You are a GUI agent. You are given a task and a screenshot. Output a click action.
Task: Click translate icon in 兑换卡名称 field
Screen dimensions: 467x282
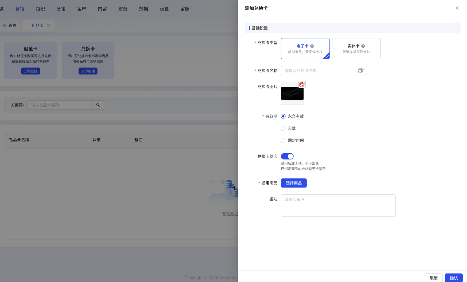click(x=360, y=71)
